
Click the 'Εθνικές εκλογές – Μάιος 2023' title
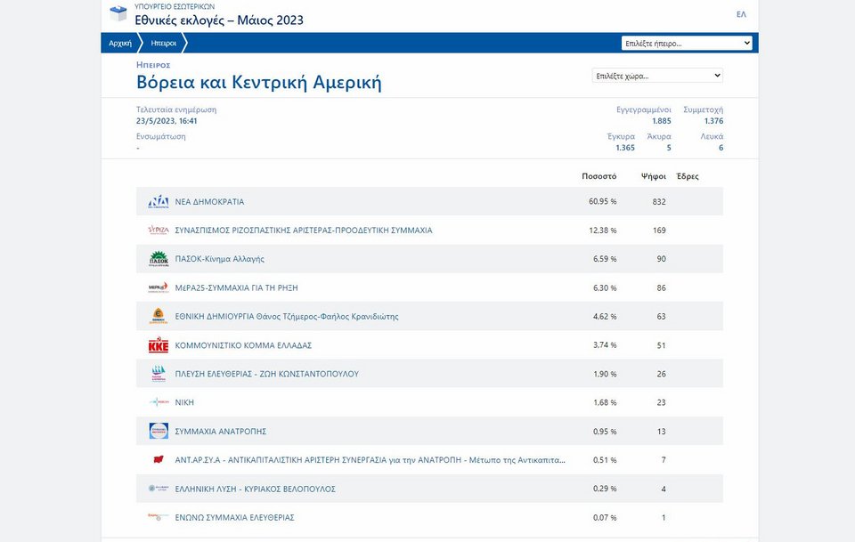[219, 20]
